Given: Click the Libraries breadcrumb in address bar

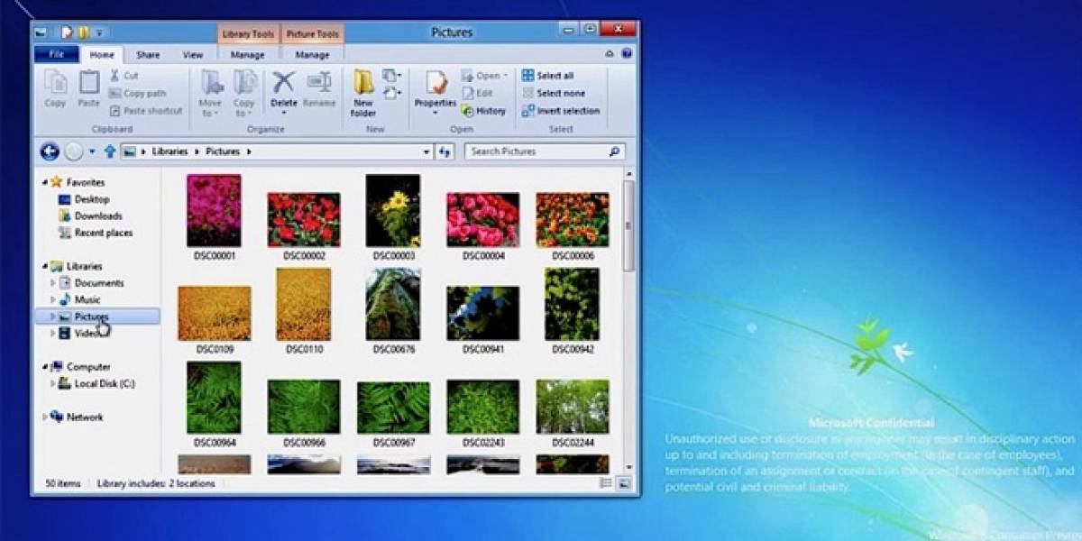Looking at the screenshot, I should click(x=170, y=151).
